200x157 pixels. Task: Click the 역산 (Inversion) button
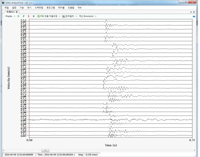click(x=86, y=16)
